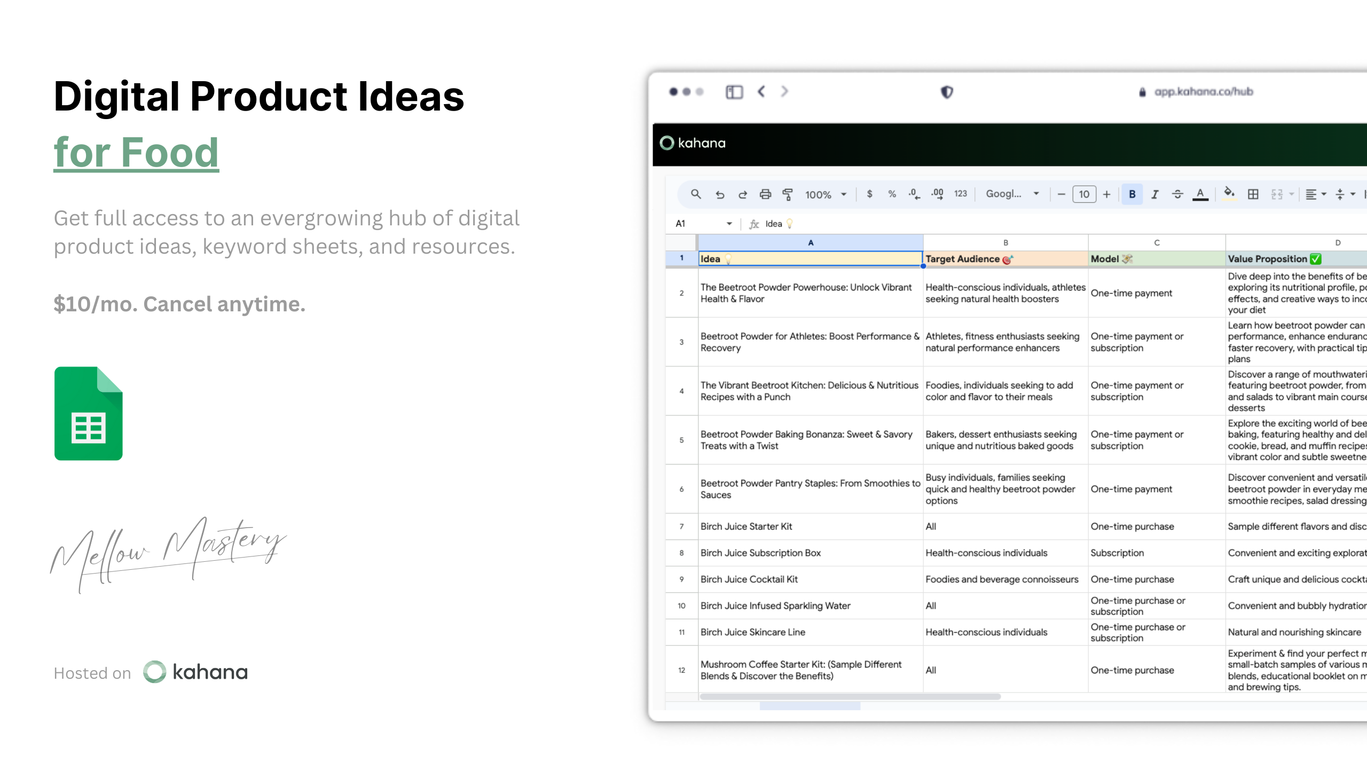The image size is (1367, 769).
Task: Open the fill color paint bucket
Action: (1229, 193)
